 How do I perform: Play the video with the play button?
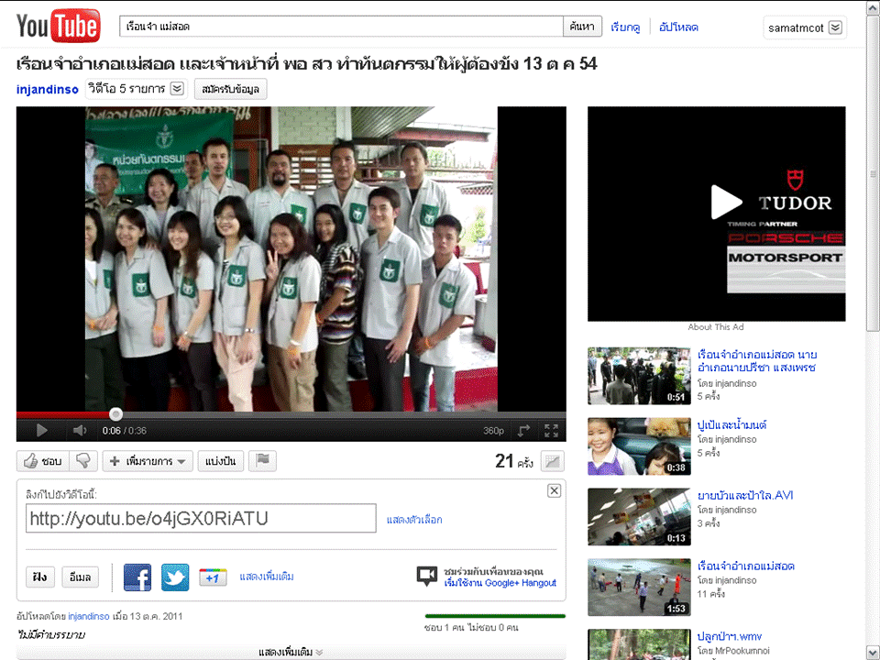[41, 430]
